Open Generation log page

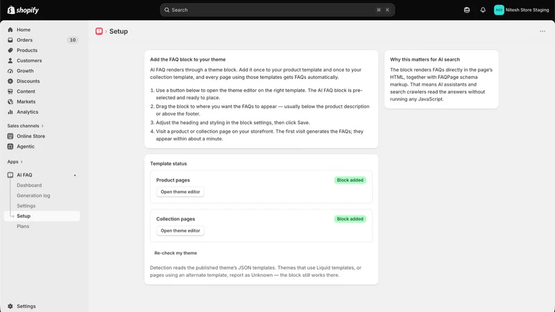33,196
